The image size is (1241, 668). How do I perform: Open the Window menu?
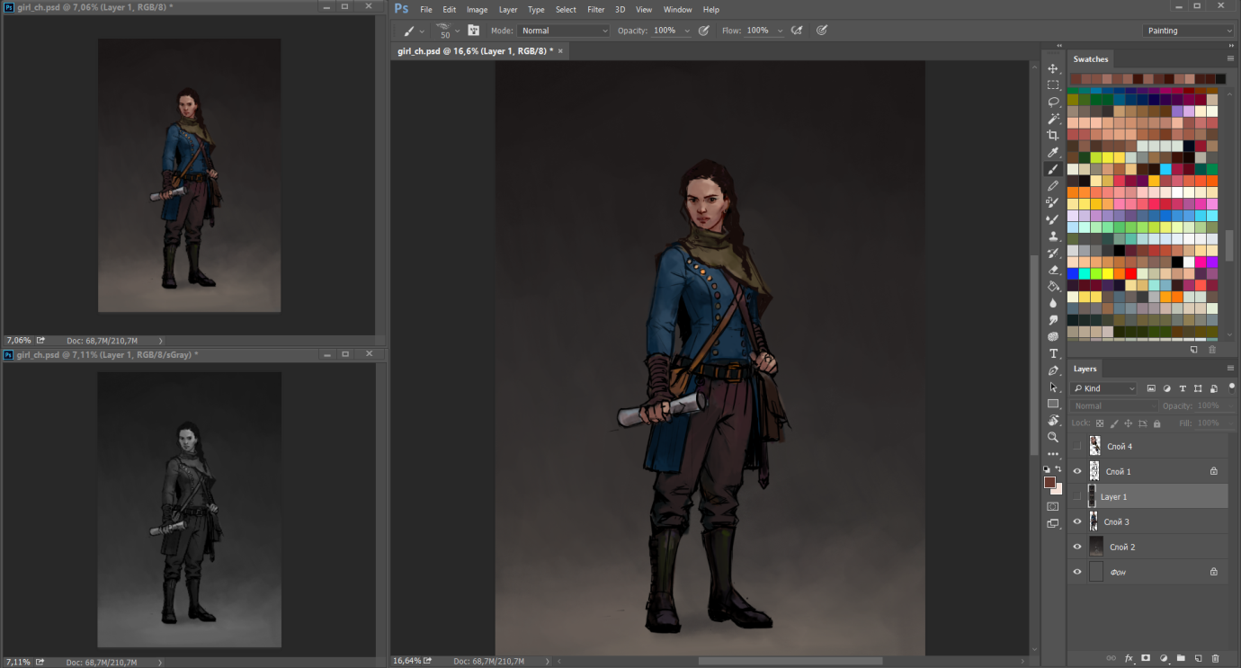pos(677,10)
